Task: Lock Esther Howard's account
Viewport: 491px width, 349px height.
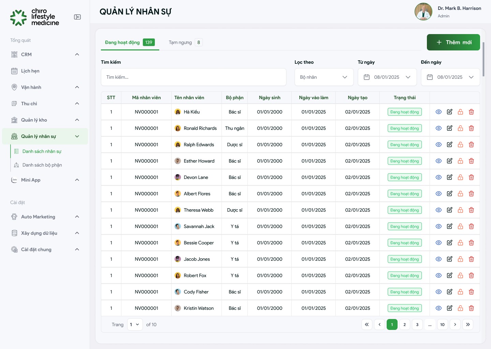Action: coord(460,161)
